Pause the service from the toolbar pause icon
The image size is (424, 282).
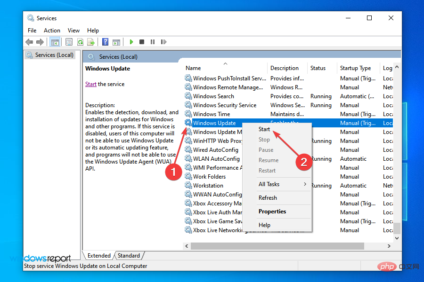pos(153,42)
